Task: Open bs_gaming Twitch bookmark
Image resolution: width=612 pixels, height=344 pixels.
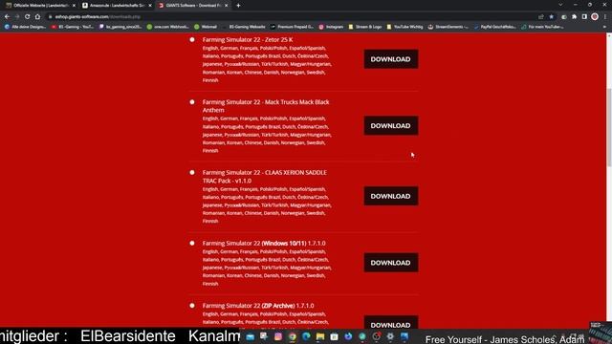Action: click(x=120, y=27)
